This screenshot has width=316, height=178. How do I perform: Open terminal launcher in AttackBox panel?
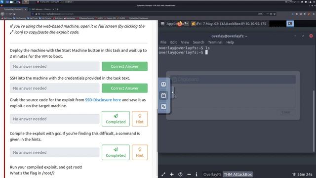187,24
